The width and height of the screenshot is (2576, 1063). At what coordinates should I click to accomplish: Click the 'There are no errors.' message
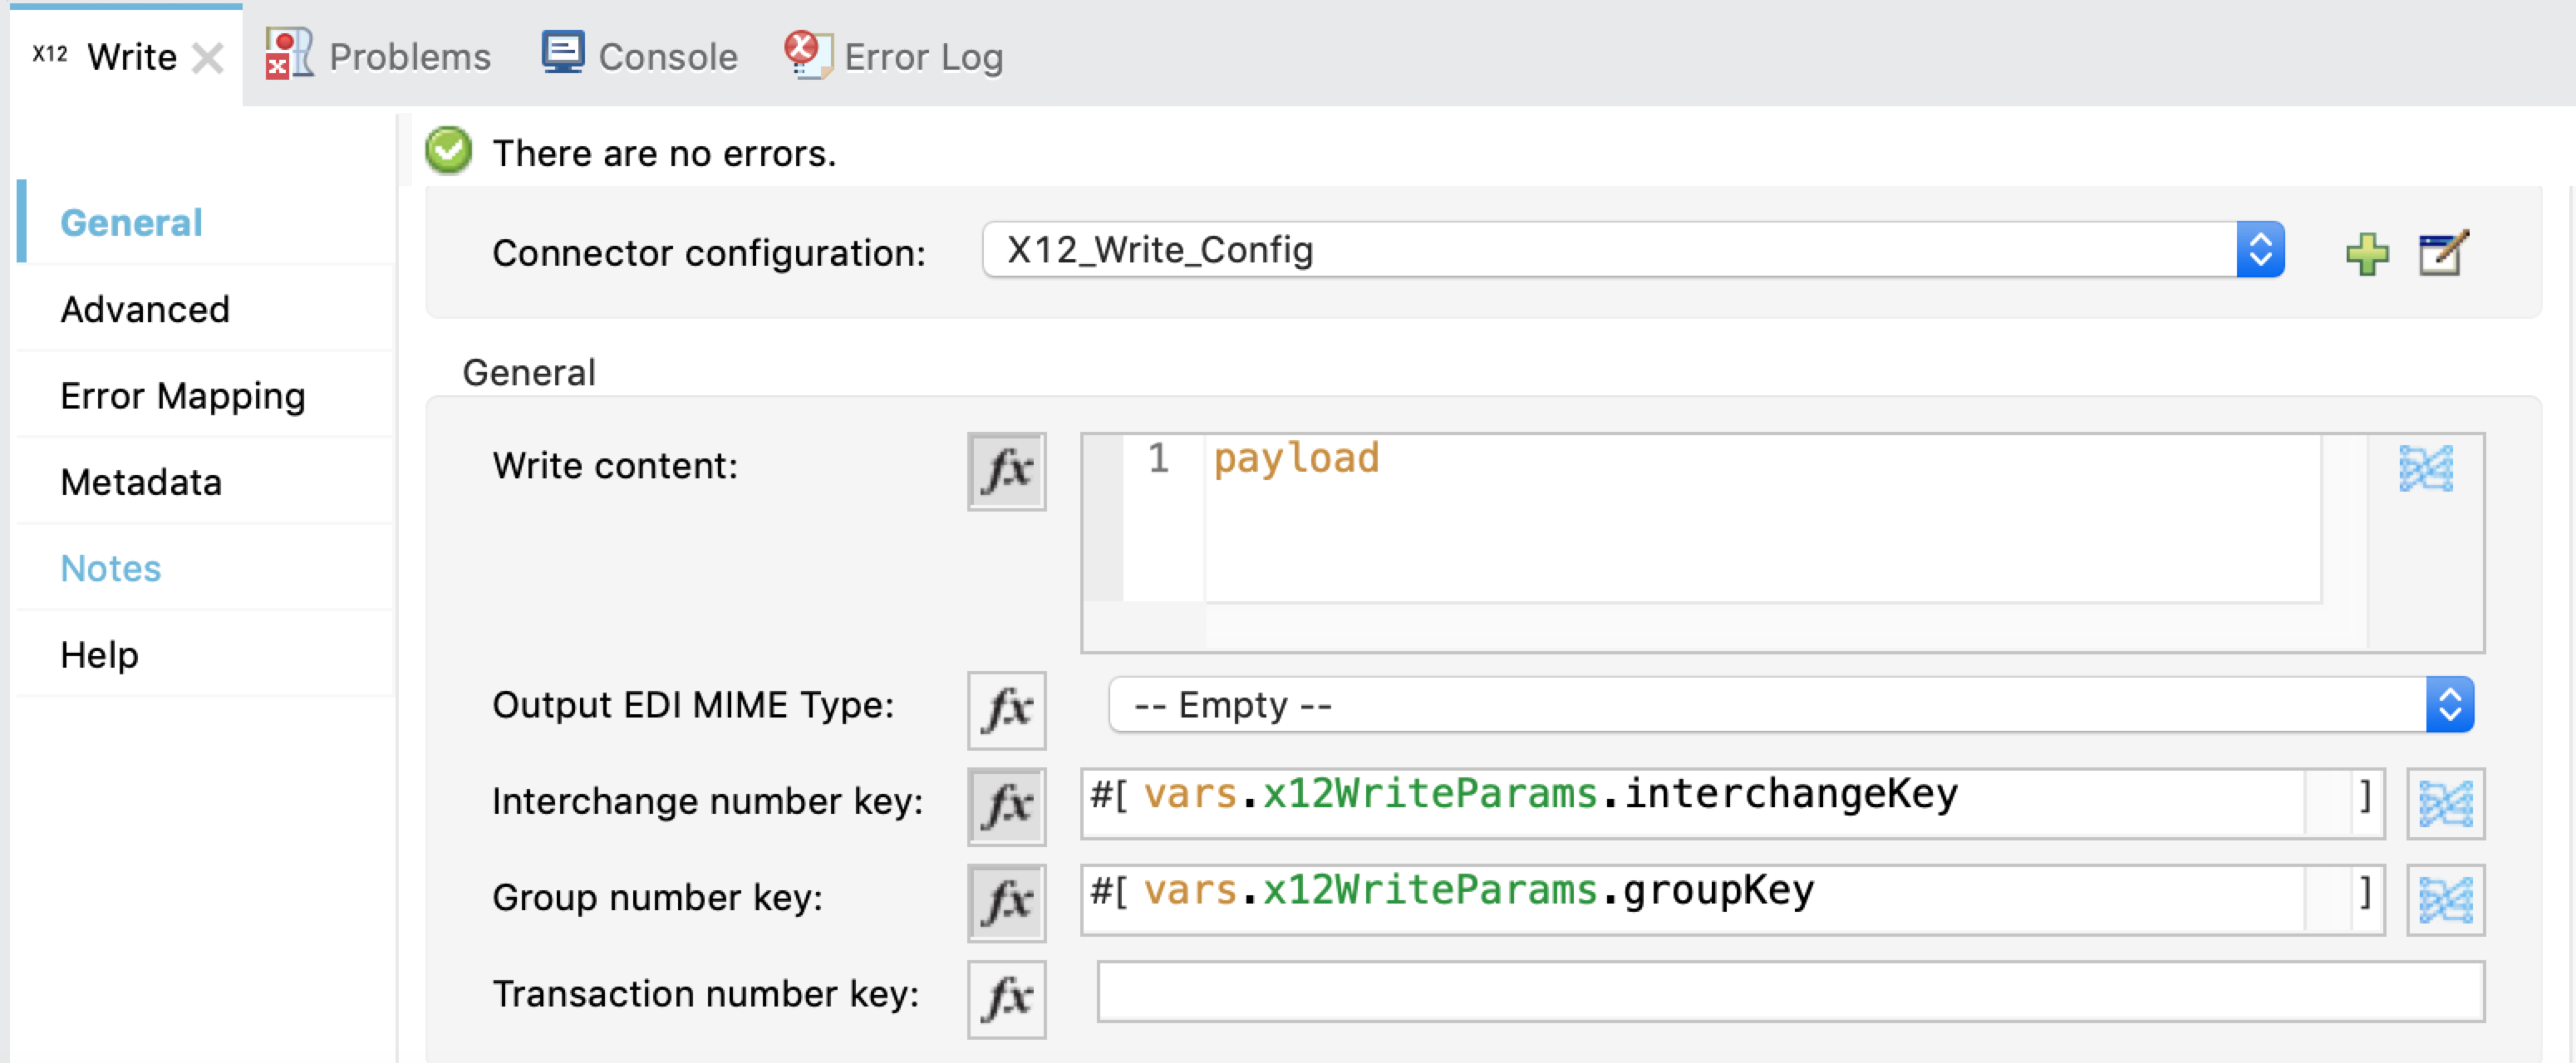pos(664,153)
